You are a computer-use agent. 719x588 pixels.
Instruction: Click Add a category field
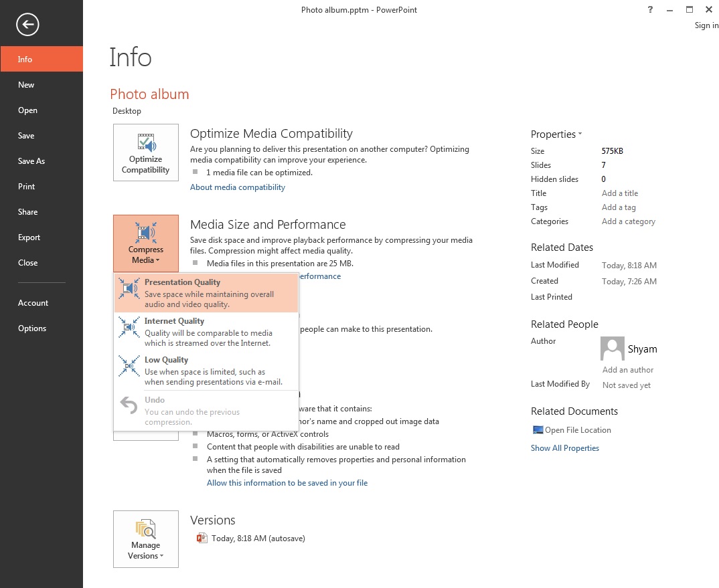(628, 221)
